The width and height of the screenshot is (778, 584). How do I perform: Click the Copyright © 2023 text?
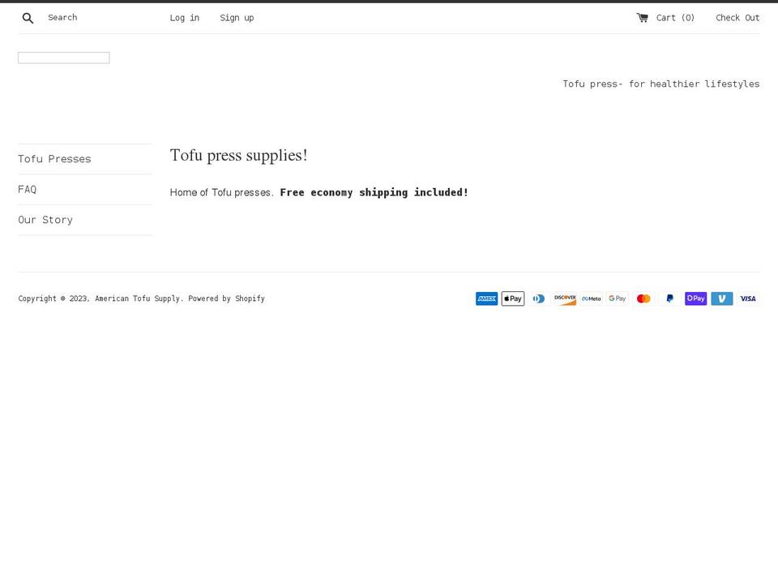tap(53, 298)
